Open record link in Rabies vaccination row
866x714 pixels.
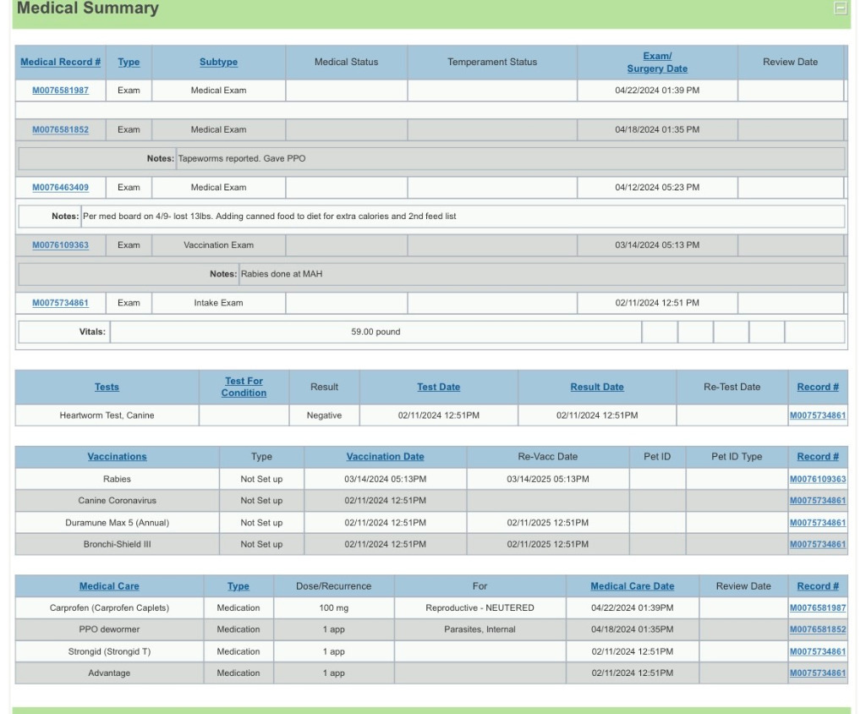click(818, 479)
